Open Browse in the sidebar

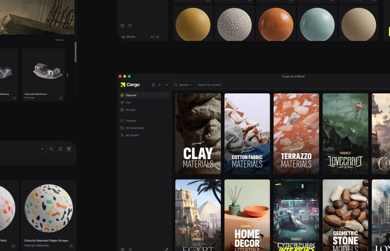point(144,110)
